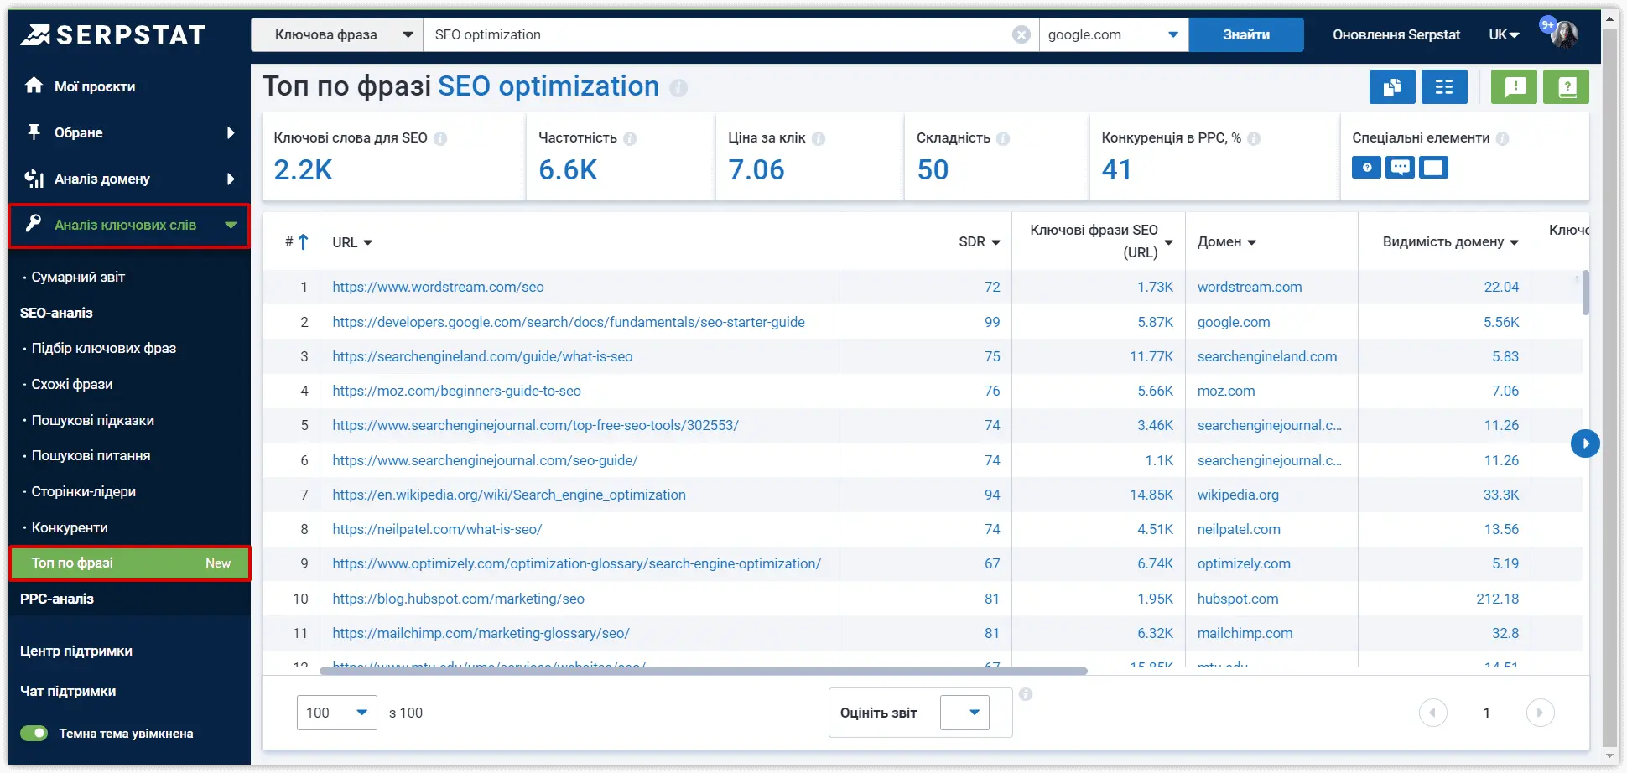Click the featured snippet special element icon
This screenshot has height=773, width=1627.
tap(1434, 168)
